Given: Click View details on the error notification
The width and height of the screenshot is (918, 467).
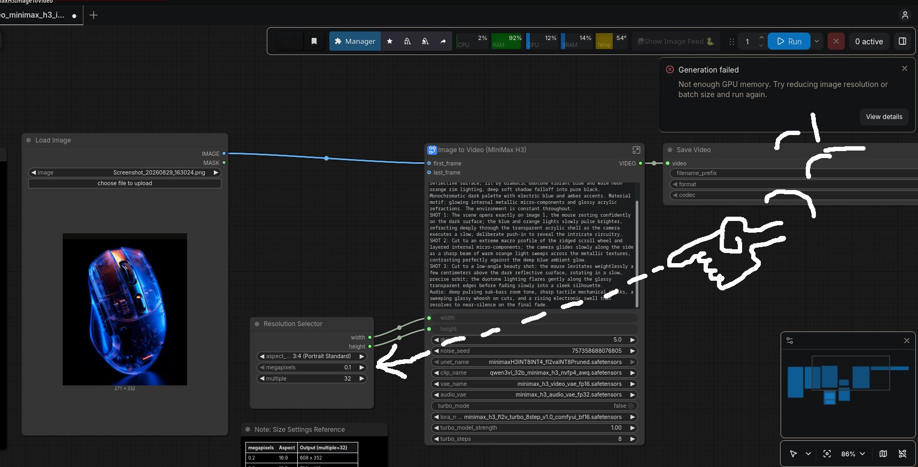Looking at the screenshot, I should tap(884, 117).
